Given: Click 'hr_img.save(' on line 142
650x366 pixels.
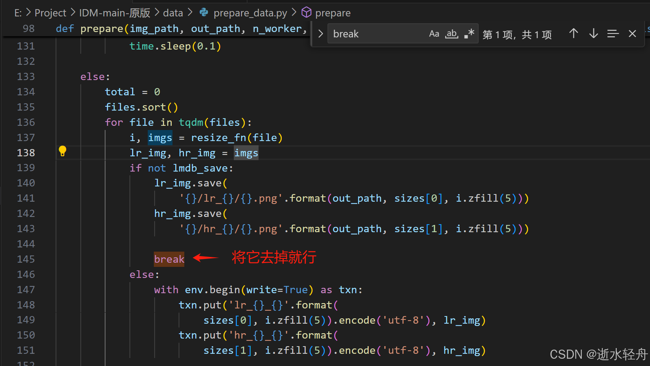Looking at the screenshot, I should pos(191,214).
